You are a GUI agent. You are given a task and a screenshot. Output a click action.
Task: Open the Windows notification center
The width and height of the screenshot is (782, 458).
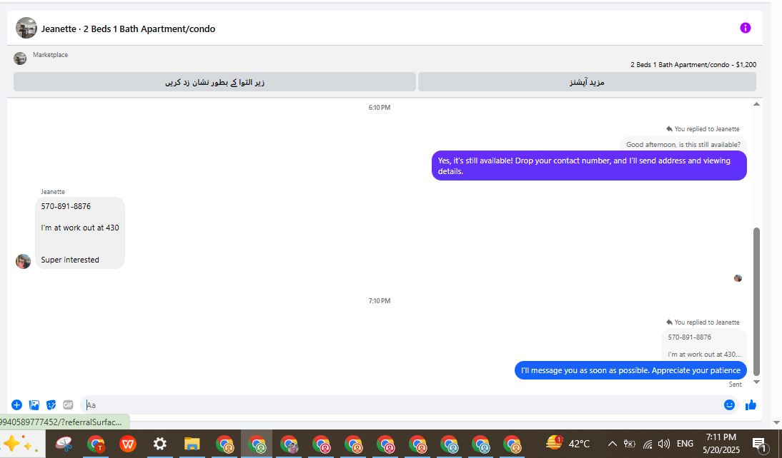(x=759, y=444)
